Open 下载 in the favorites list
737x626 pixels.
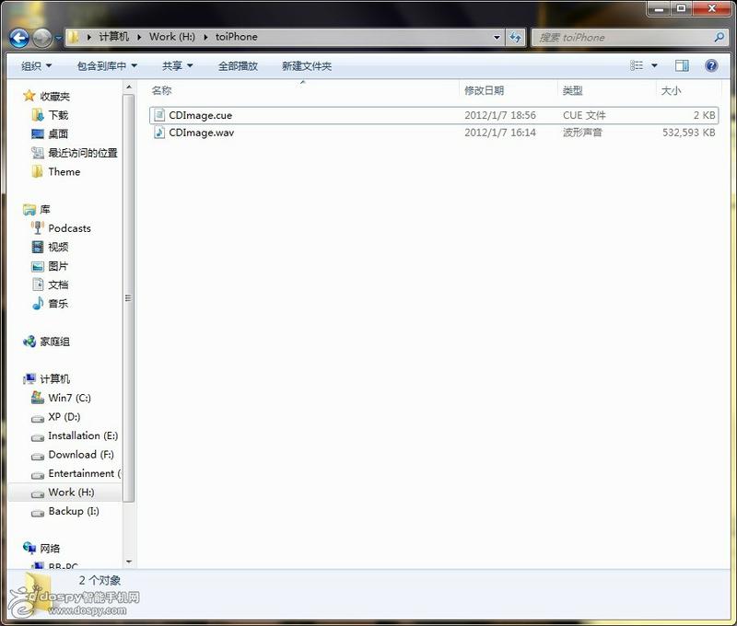click(58, 115)
